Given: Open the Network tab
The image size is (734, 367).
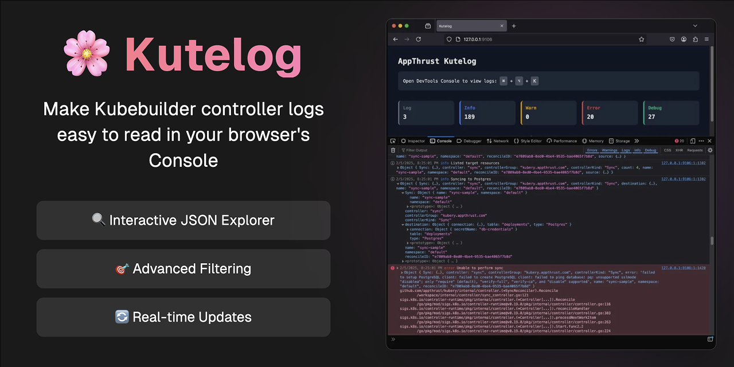Looking at the screenshot, I should tap(498, 141).
